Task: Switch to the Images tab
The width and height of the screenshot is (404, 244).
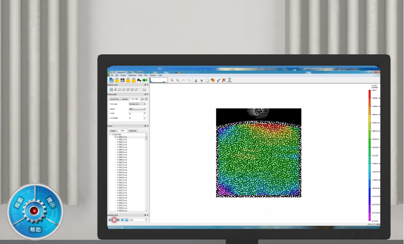Action: point(113,130)
